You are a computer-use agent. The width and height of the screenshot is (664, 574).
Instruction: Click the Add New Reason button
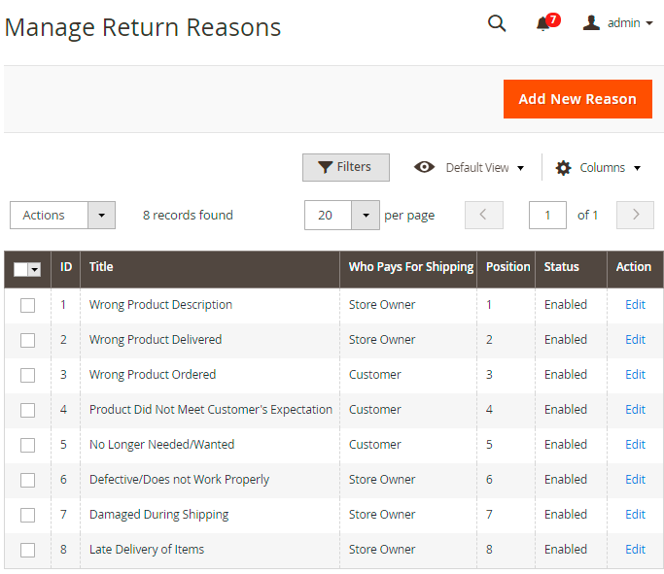577,99
